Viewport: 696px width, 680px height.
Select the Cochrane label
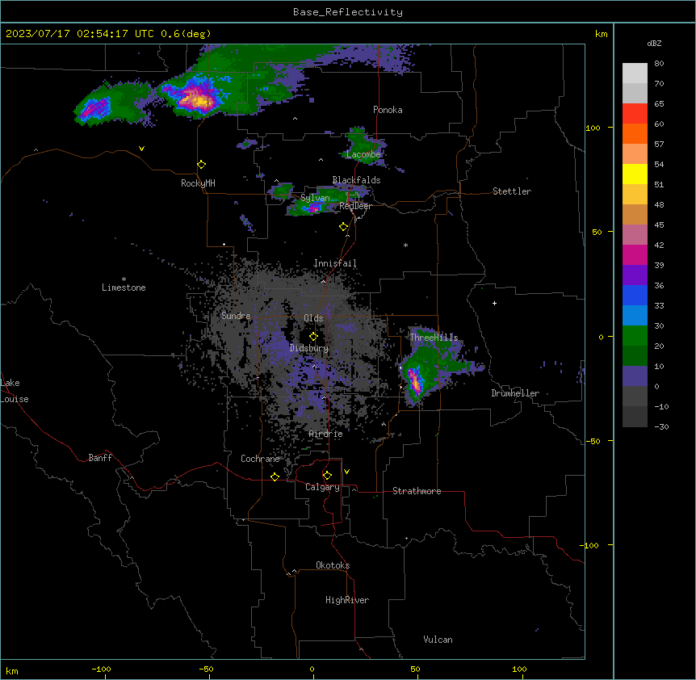(260, 459)
